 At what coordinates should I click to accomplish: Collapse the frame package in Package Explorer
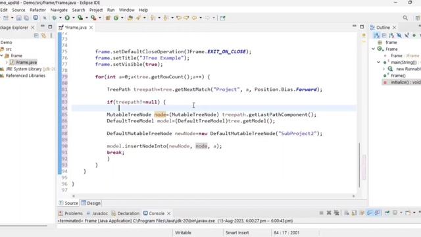click(x=1, y=55)
